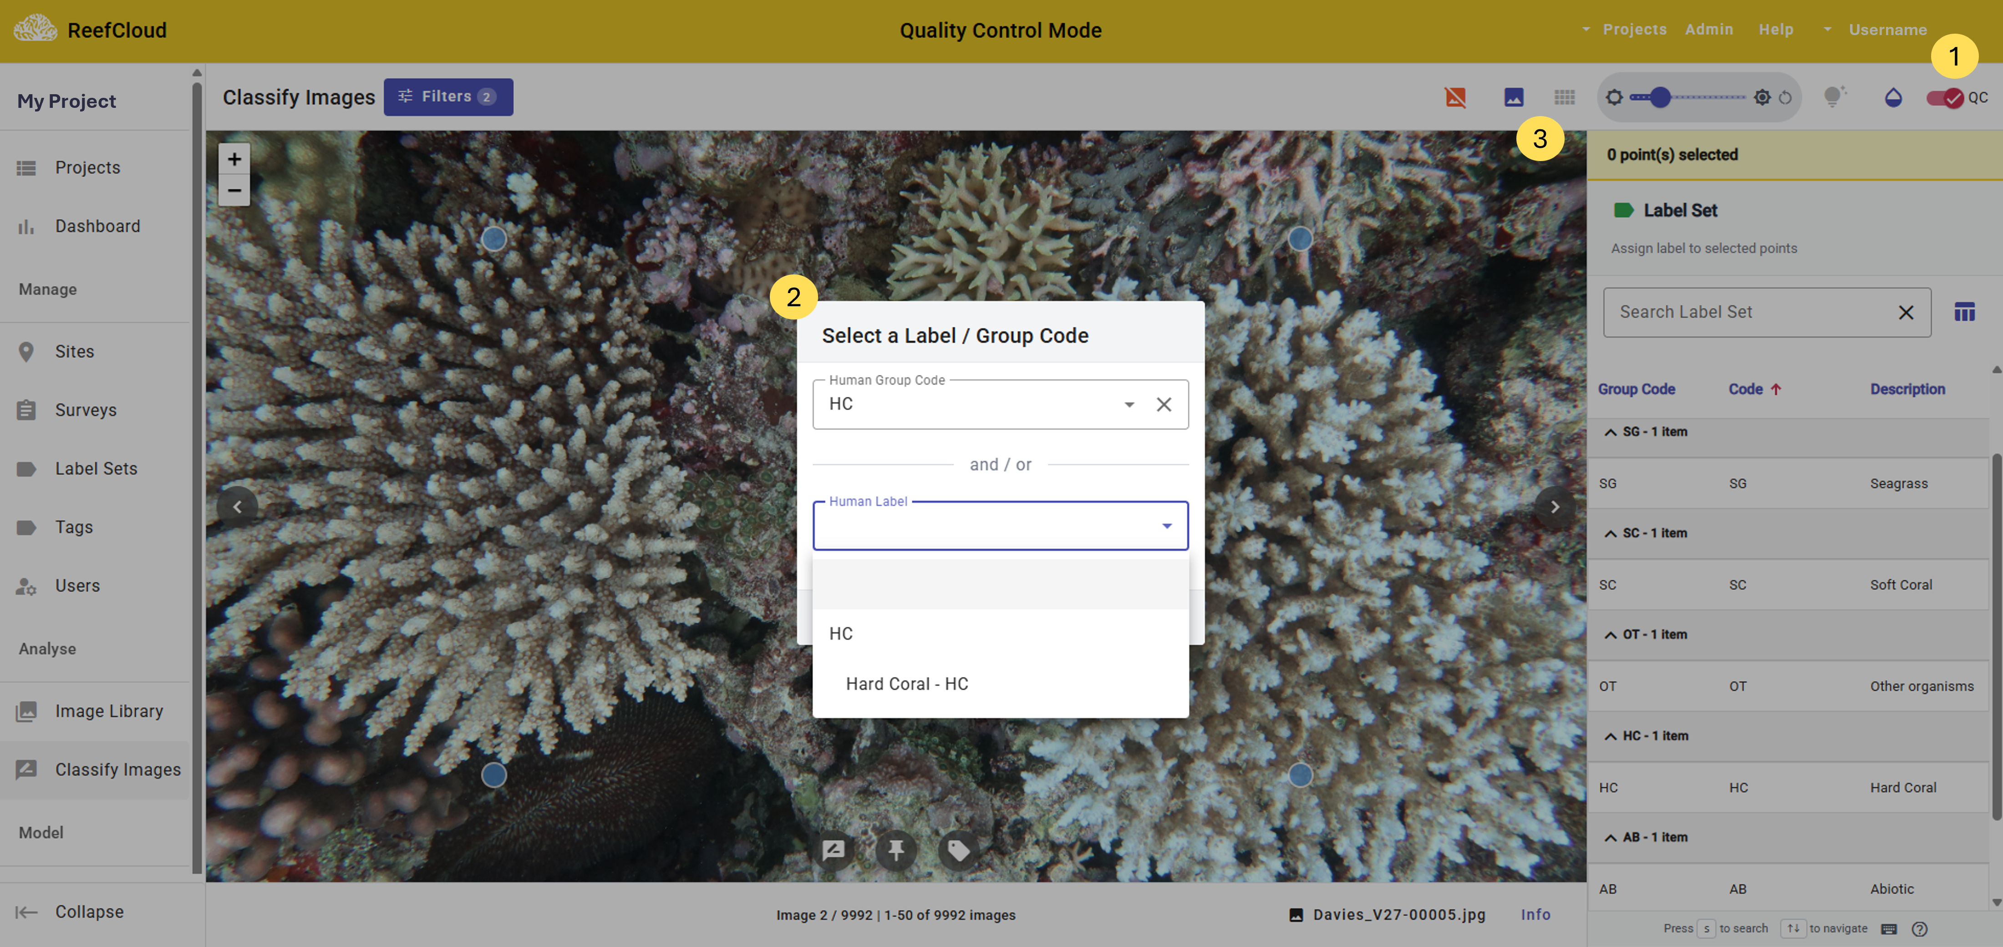This screenshot has width=2003, height=947.
Task: Switch to grid view icon
Action: click(x=1565, y=97)
